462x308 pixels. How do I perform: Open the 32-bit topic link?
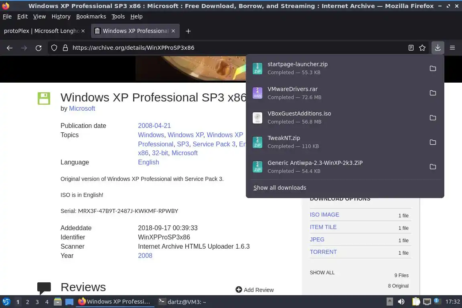[x=160, y=153]
